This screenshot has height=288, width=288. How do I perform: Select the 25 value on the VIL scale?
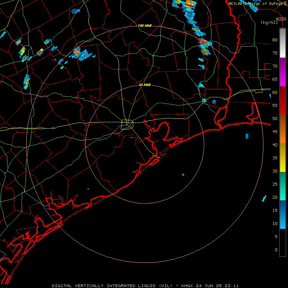pos(275,184)
